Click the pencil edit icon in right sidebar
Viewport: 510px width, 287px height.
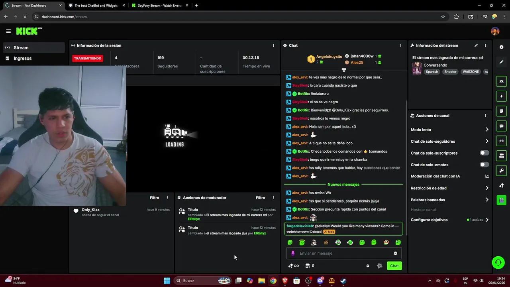501,62
